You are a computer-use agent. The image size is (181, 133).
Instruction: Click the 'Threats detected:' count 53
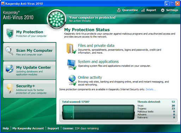click(173, 102)
